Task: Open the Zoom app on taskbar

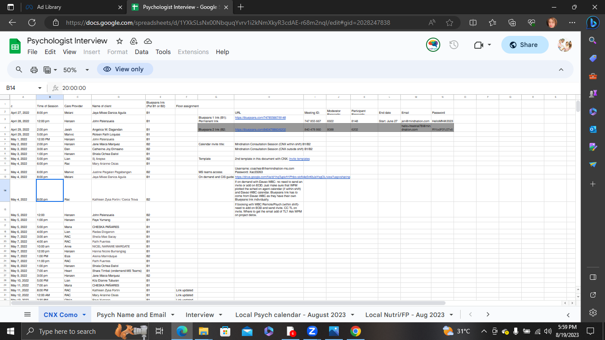Action: tap(312, 331)
